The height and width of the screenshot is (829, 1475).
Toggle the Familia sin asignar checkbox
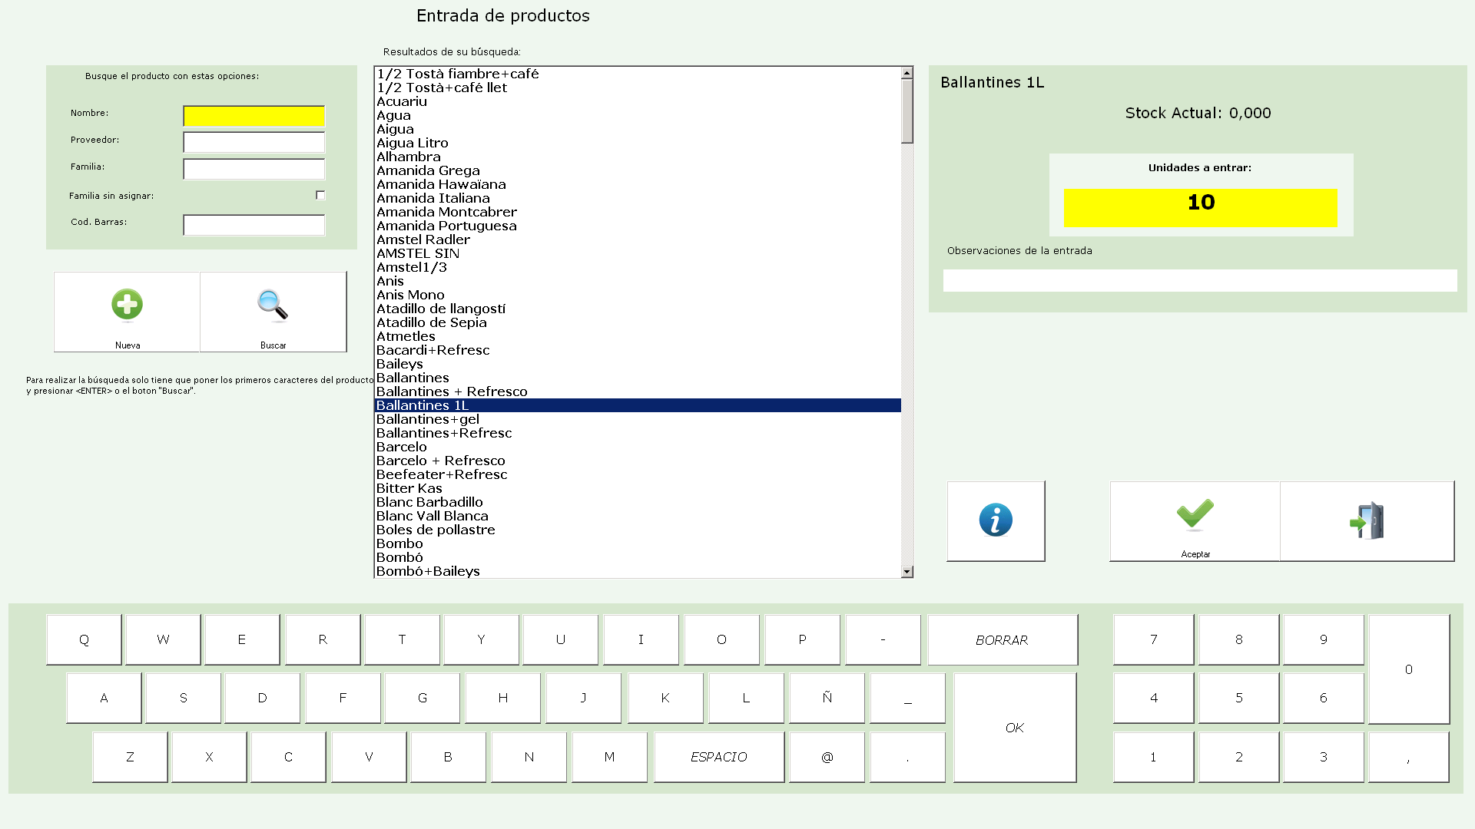[320, 196]
